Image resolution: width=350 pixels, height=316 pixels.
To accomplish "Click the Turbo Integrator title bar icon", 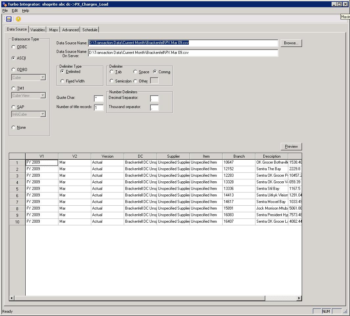I will point(5,4).
